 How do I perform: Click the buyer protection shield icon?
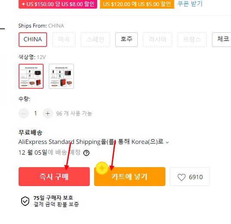[25, 201]
